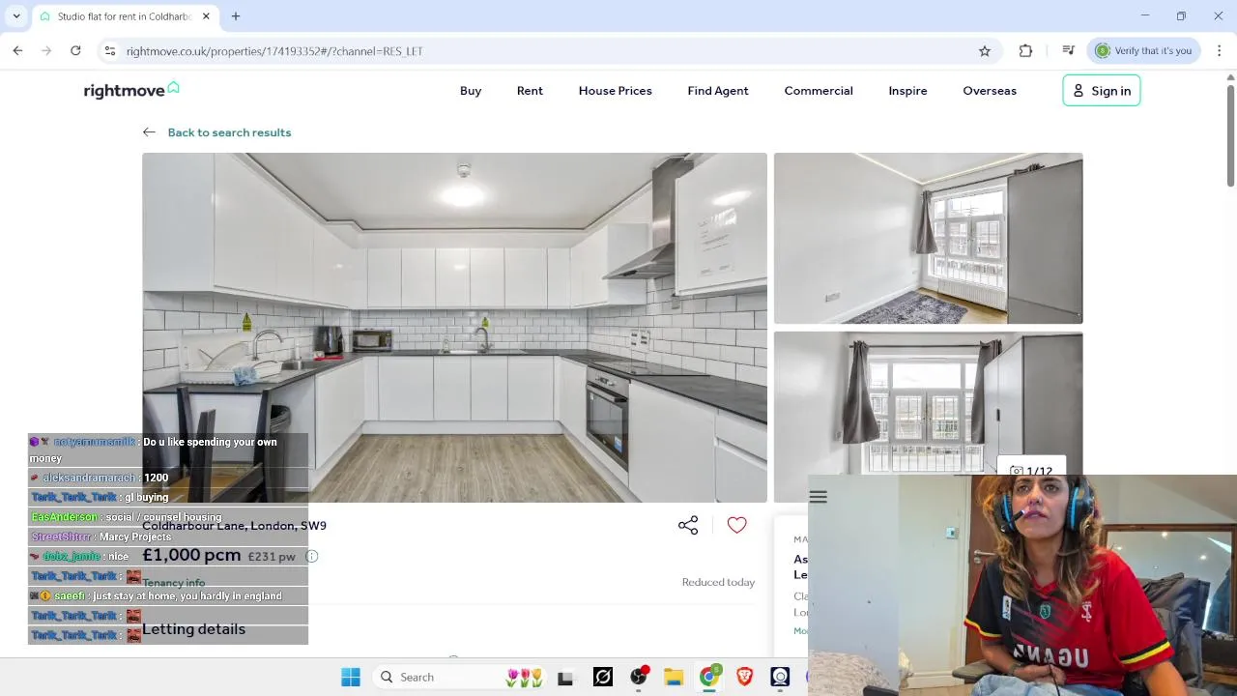1237x696 pixels.
Task: Open the media controls icon in Chrome toolbar
Action: click(x=1068, y=50)
